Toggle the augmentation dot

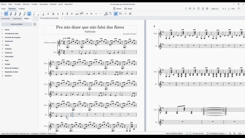pyautogui.click(x=44, y=14)
